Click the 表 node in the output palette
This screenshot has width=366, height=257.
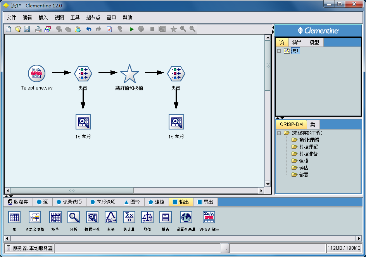click(x=14, y=217)
